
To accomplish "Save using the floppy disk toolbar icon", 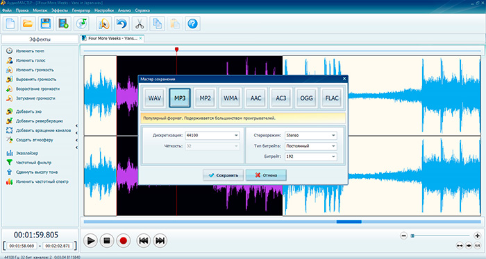I will (46, 24).
